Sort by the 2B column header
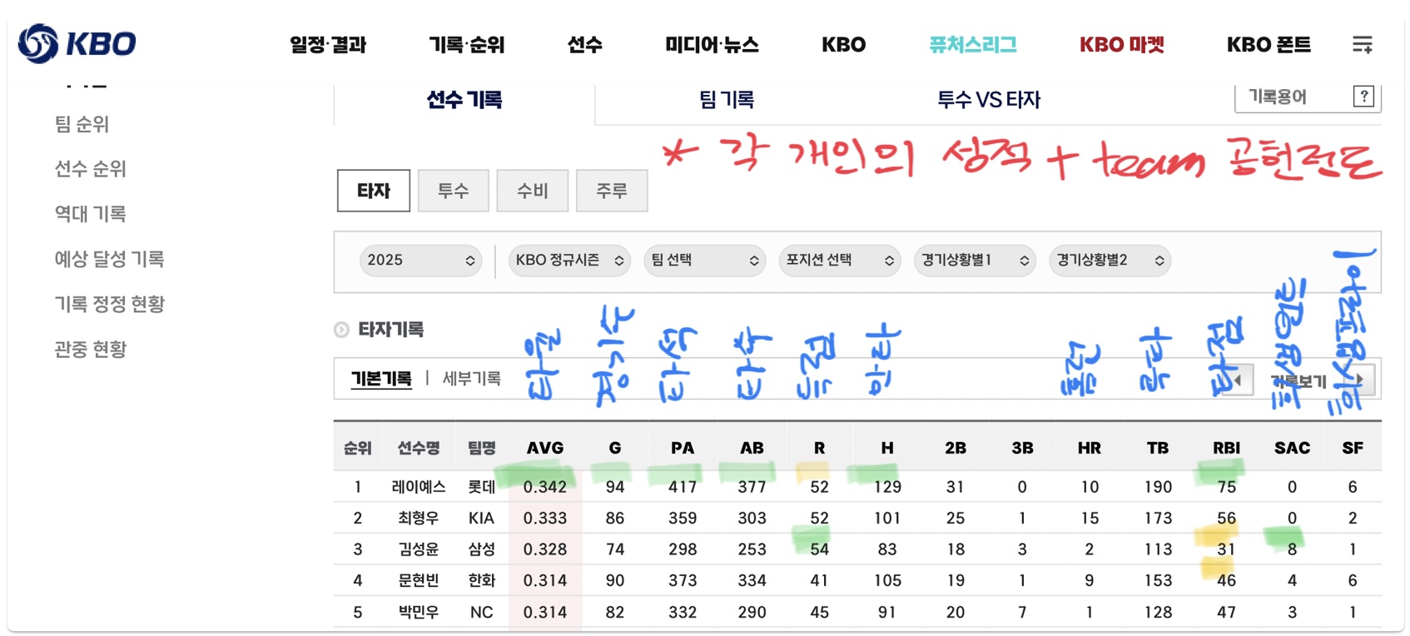This screenshot has width=1410, height=636. tap(956, 449)
